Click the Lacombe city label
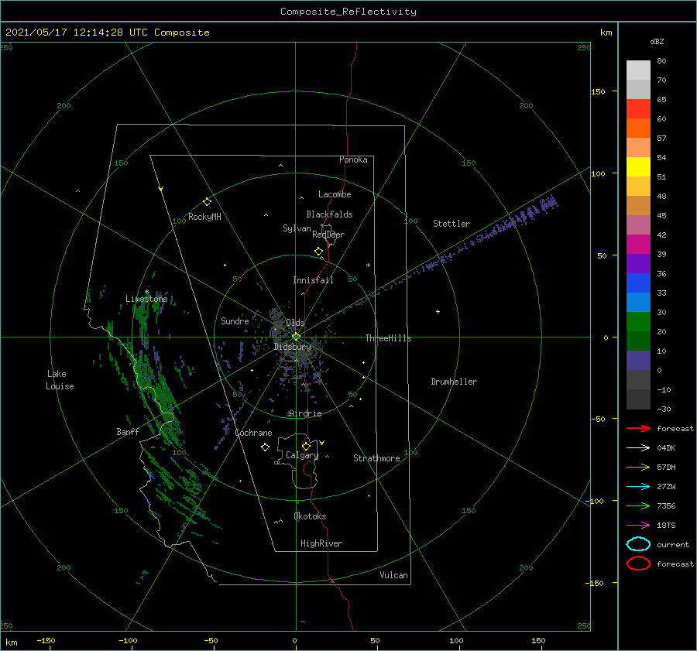 click(x=335, y=194)
